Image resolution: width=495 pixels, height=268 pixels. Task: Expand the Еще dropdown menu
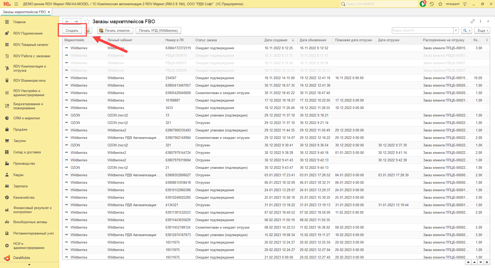(483, 30)
